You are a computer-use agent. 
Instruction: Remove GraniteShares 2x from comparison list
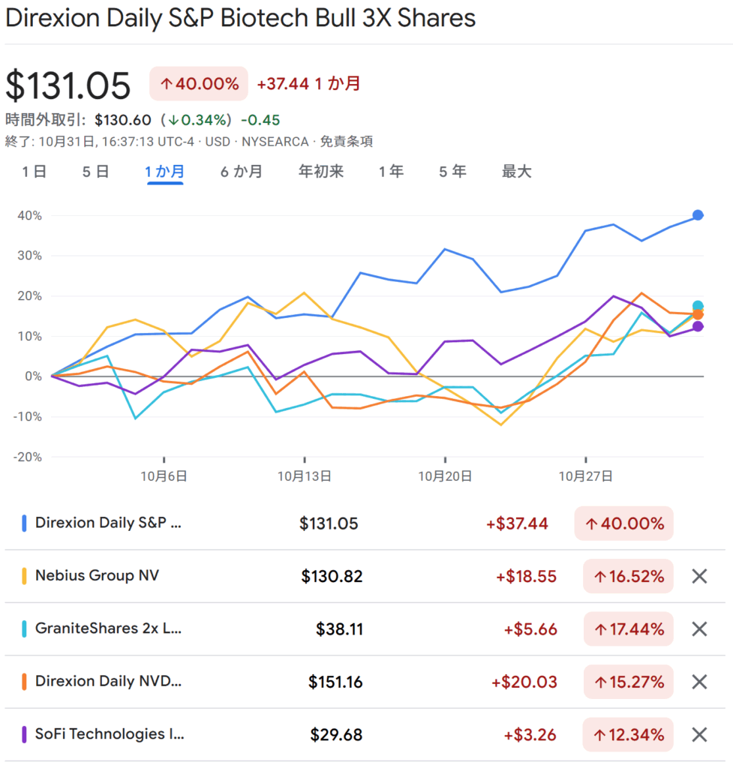point(698,629)
